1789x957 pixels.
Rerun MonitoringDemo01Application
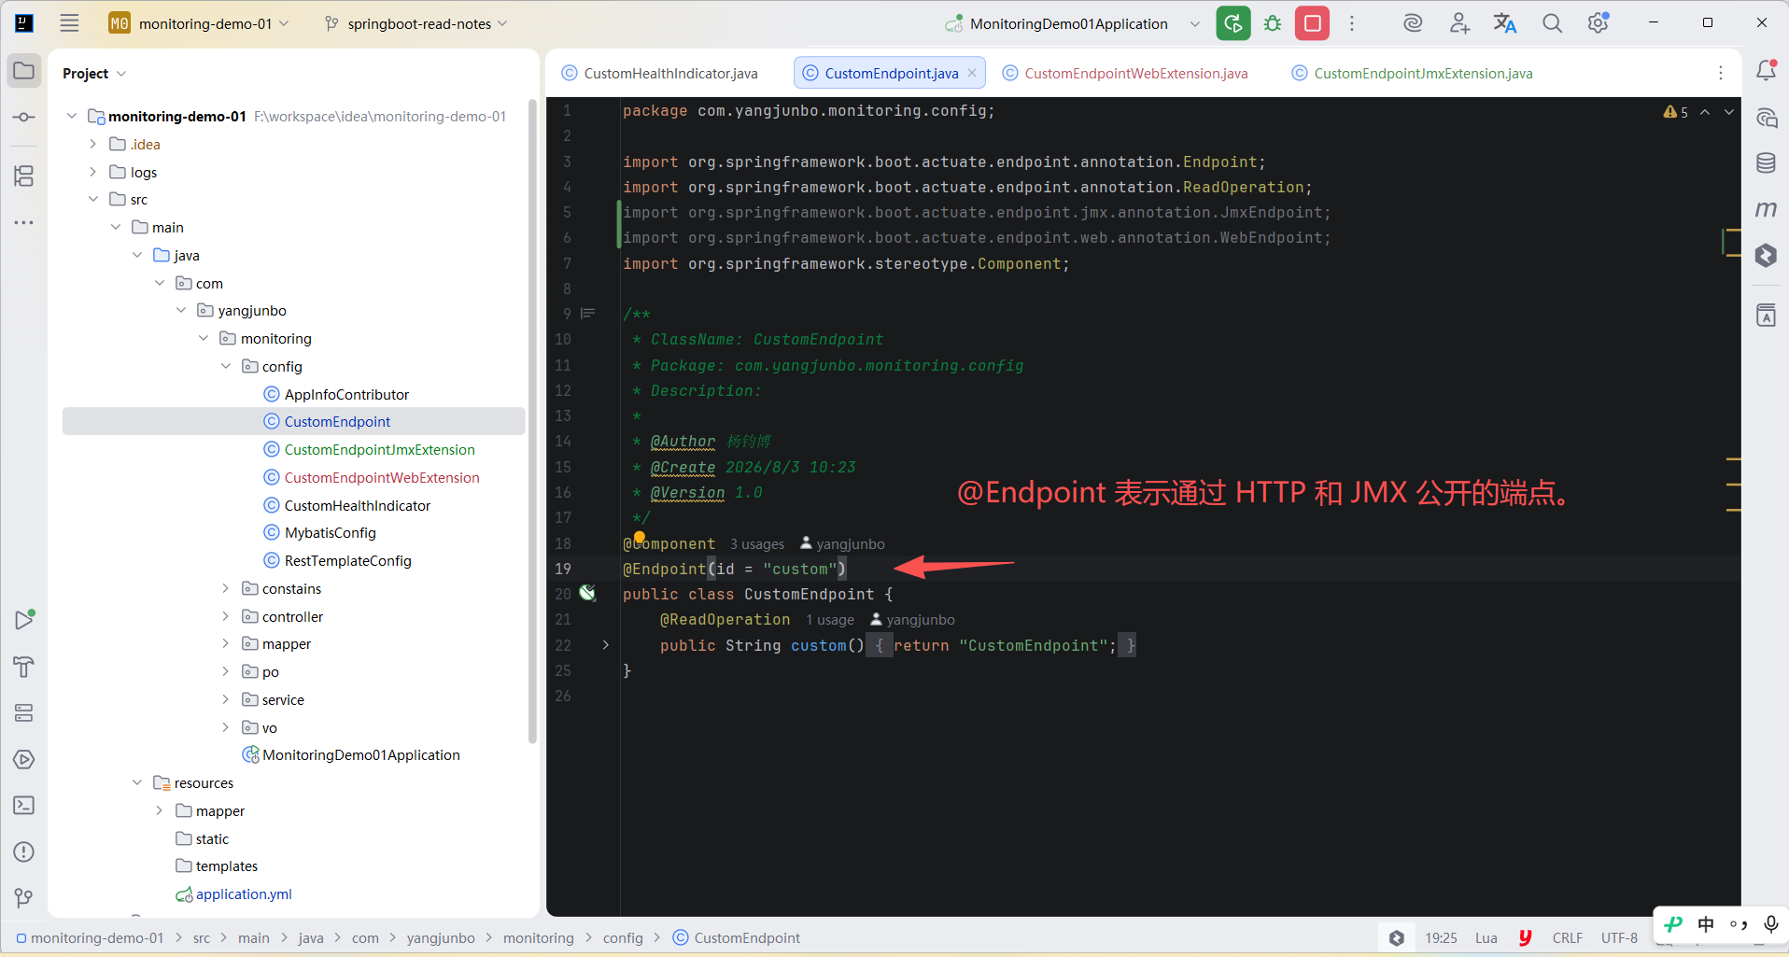point(1233,23)
